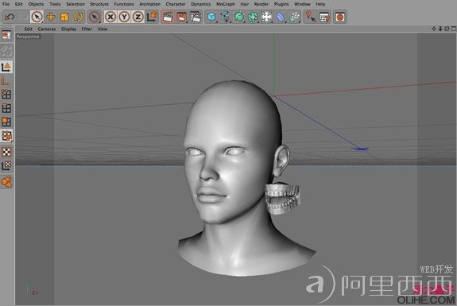Click the Make Editable icon in left sidebar
The image size is (457, 306).
[x=6, y=35]
